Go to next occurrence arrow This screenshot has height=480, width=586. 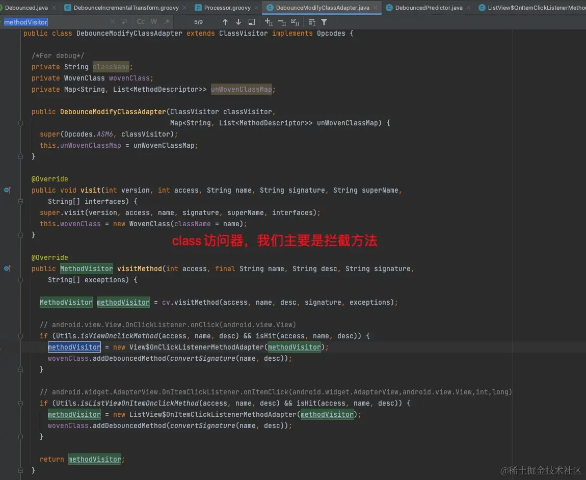pyautogui.click(x=238, y=22)
